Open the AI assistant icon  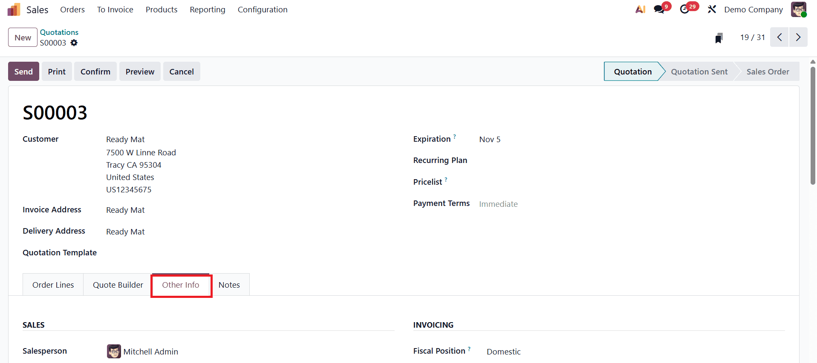tap(640, 9)
